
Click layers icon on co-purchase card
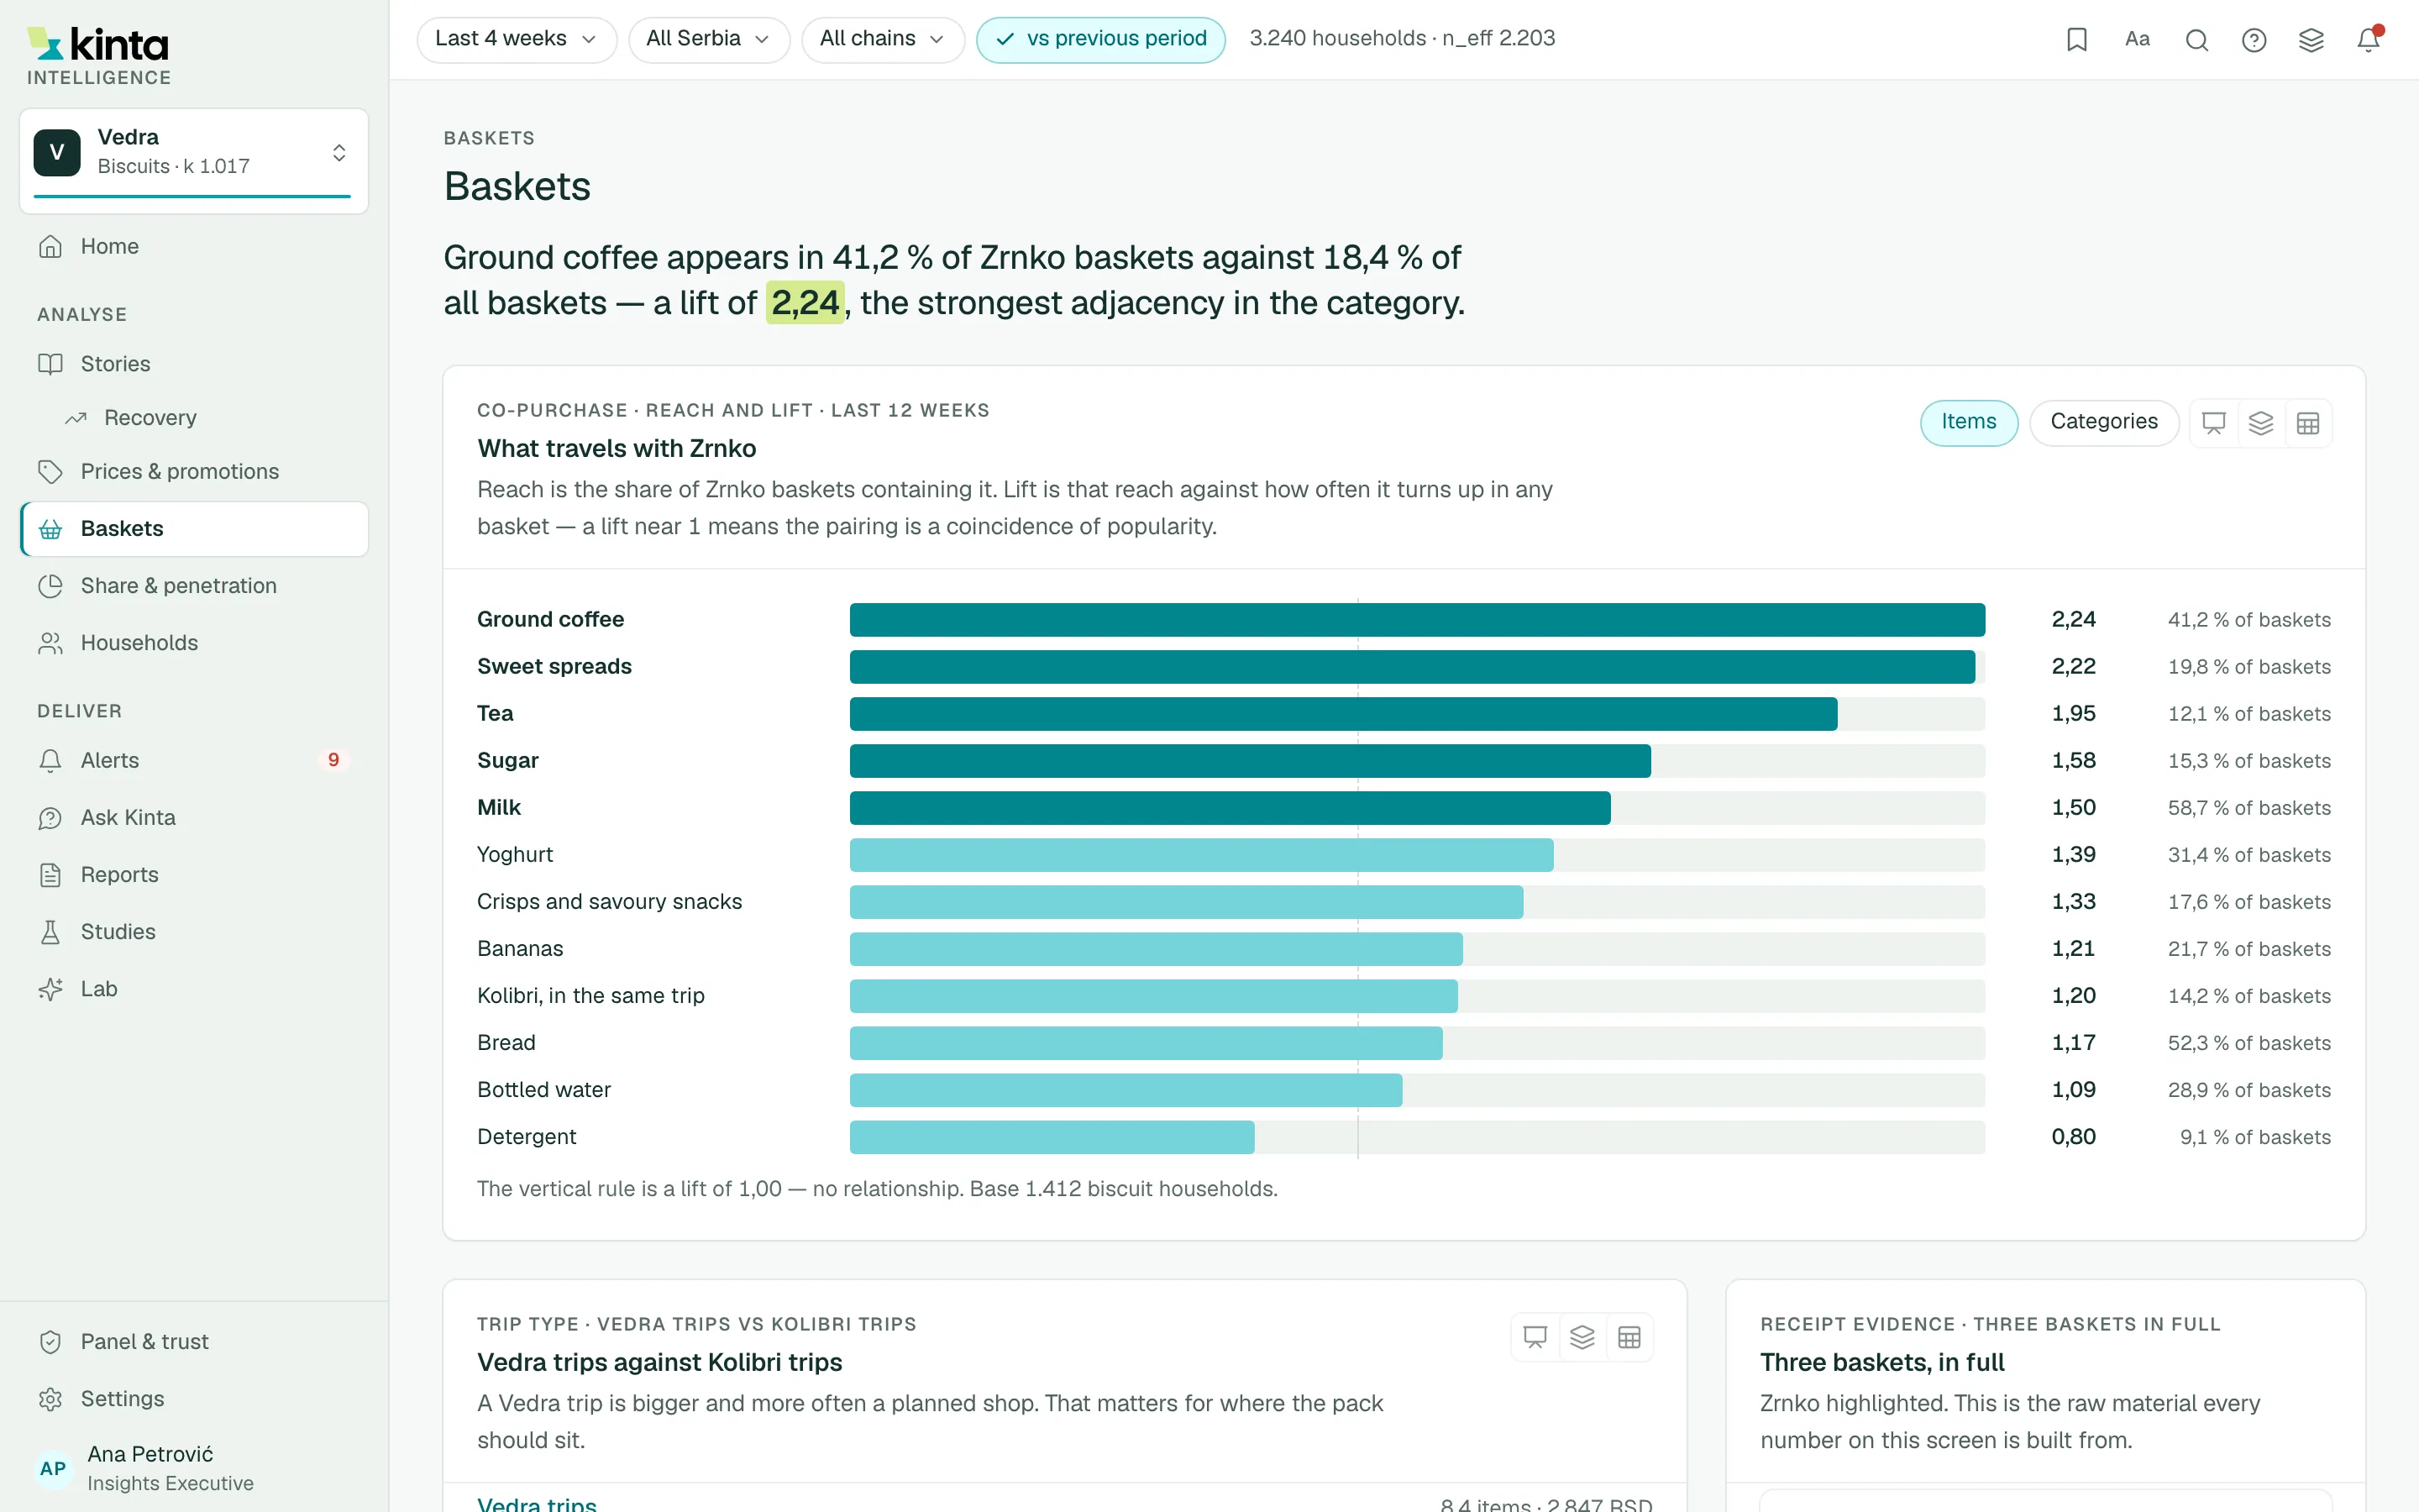click(x=2260, y=423)
